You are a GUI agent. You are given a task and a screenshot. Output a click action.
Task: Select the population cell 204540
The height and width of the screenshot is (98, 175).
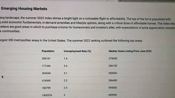(46, 73)
